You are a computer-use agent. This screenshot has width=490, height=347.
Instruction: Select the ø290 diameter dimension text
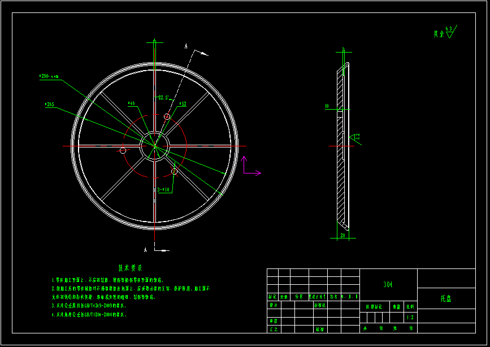pyautogui.click(x=49, y=76)
